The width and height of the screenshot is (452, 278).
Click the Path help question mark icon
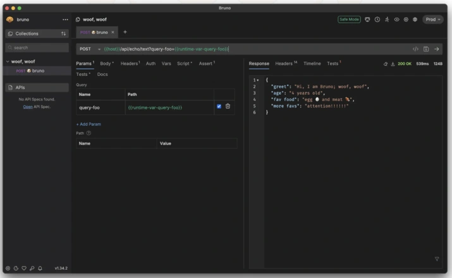point(89,133)
